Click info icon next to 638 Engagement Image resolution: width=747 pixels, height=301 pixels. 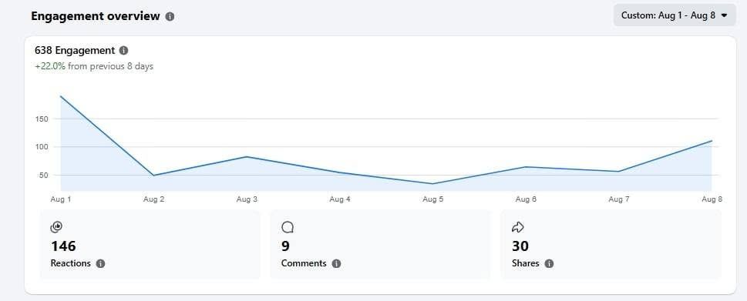(x=123, y=50)
